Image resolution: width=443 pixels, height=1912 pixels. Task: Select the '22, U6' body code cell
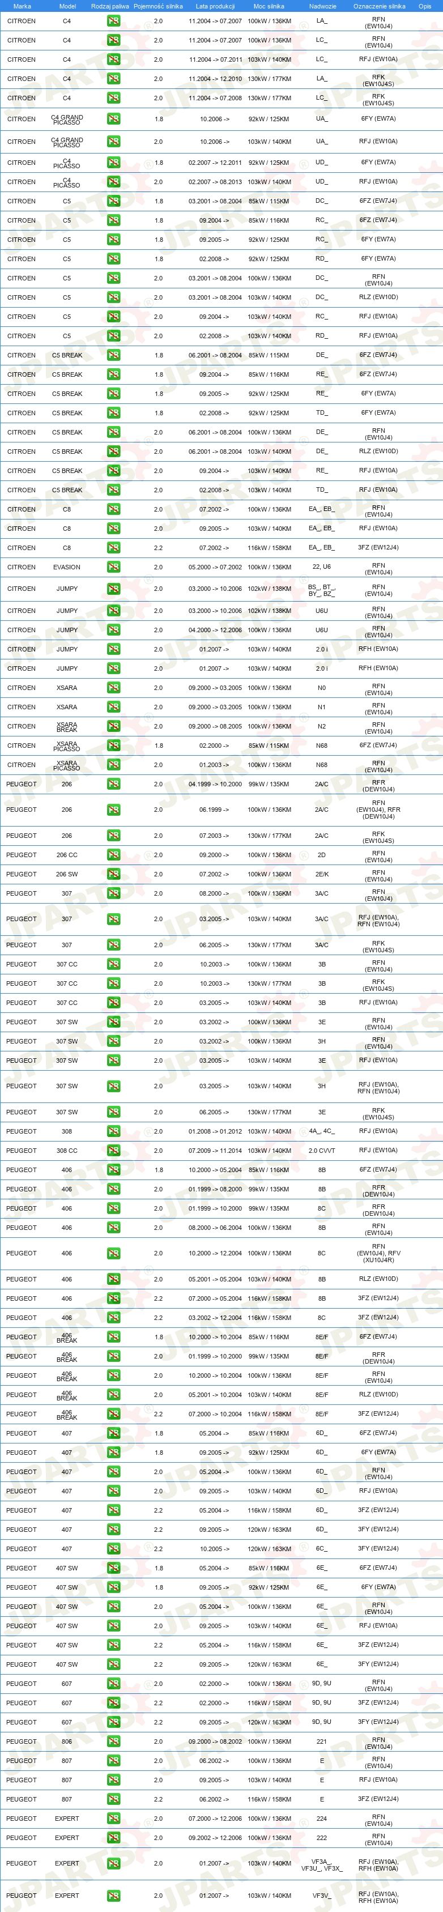point(321,567)
